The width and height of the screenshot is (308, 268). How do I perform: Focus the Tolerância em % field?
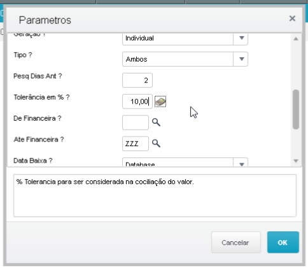pyautogui.click(x=137, y=102)
